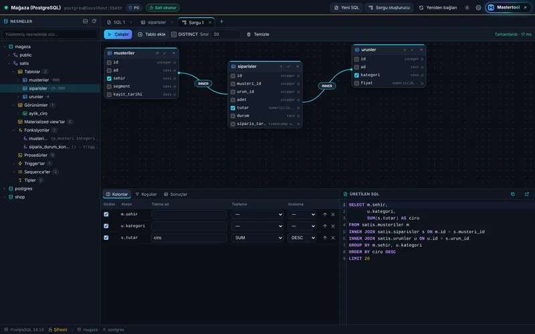Image resolution: width=535 pixels, height=334 pixels.
Task: Run the query with Çalıştır button
Action: tap(118, 35)
